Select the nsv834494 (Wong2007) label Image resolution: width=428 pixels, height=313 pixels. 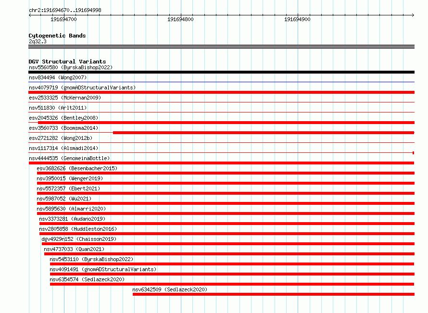click(58, 77)
